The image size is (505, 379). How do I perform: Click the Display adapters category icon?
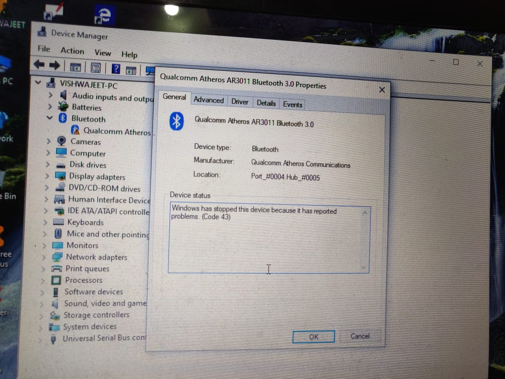click(x=60, y=175)
